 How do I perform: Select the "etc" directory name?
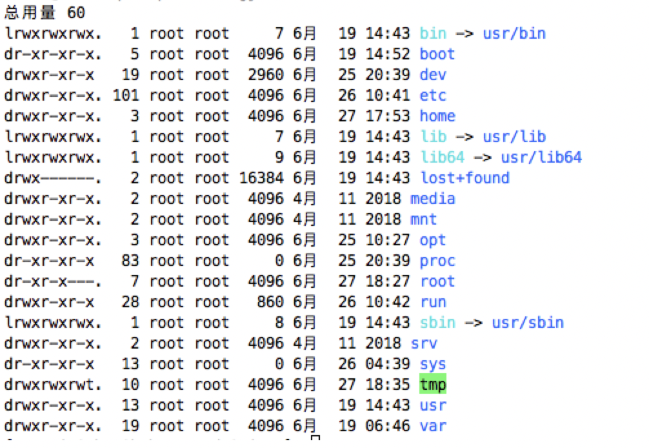pos(433,96)
